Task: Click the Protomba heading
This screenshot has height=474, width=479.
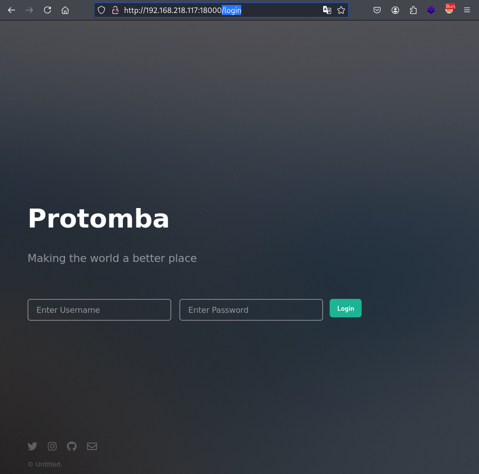Action: (98, 218)
